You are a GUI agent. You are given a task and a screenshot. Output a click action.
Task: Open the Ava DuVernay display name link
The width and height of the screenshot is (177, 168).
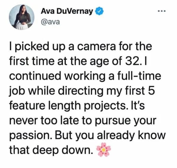pyautogui.click(x=67, y=11)
